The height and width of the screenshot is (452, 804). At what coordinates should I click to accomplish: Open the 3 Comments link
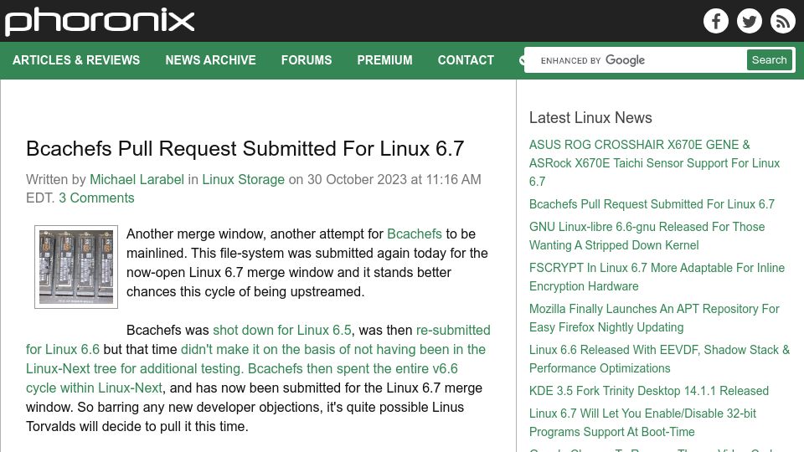(x=96, y=198)
